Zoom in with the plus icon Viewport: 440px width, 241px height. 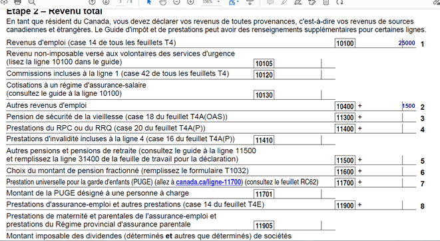click(190, 2)
